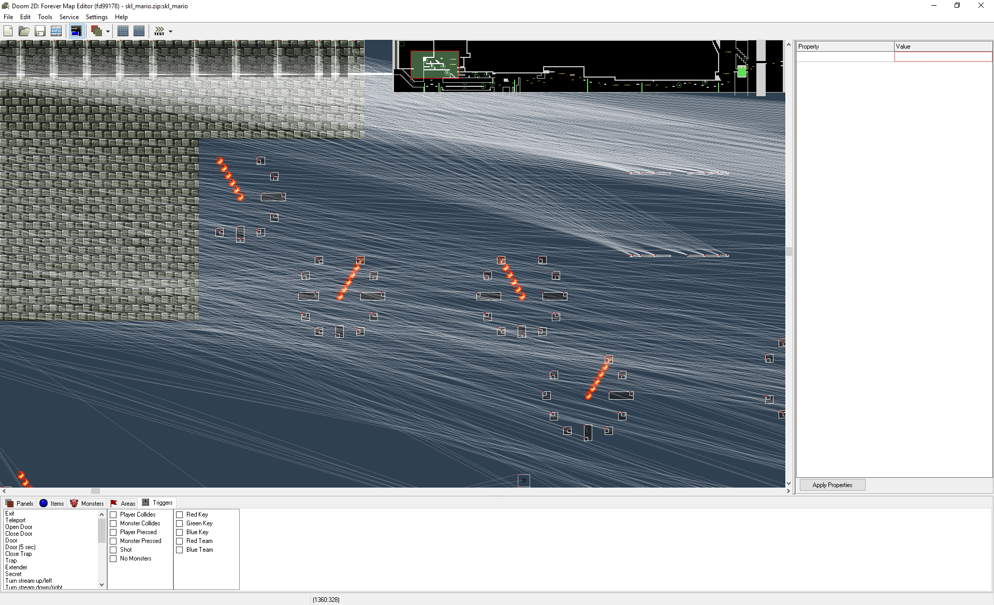The image size is (994, 605).
Task: Select Extender in the trigger list
Action: (51, 567)
